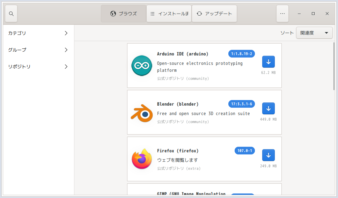The image size is (338, 198).
Task: Open the three-dots menu button
Action: [282, 14]
